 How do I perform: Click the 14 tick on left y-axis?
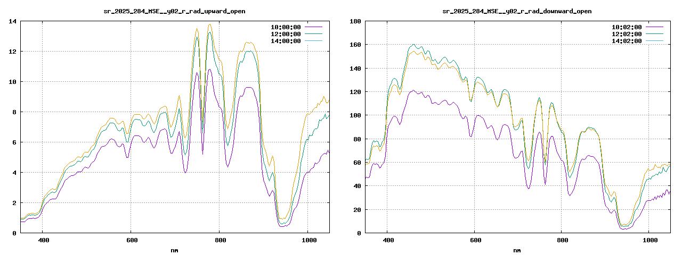12,21
